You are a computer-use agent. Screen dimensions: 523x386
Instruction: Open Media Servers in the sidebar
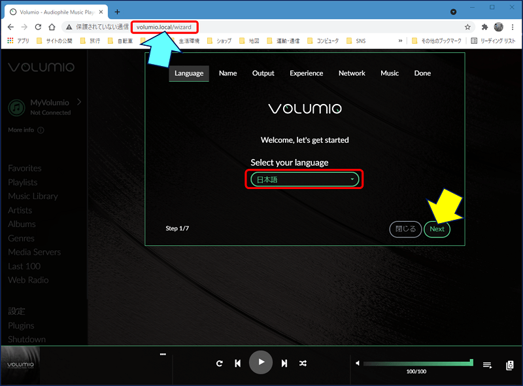[x=35, y=252]
